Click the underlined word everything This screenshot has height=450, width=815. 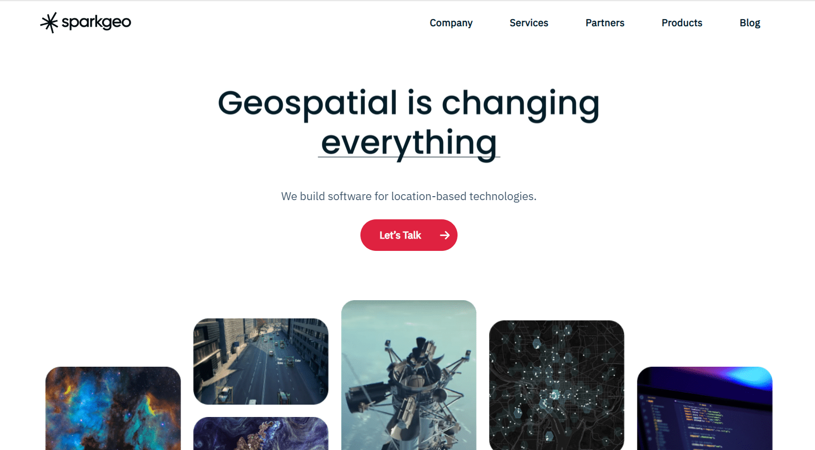[409, 143]
